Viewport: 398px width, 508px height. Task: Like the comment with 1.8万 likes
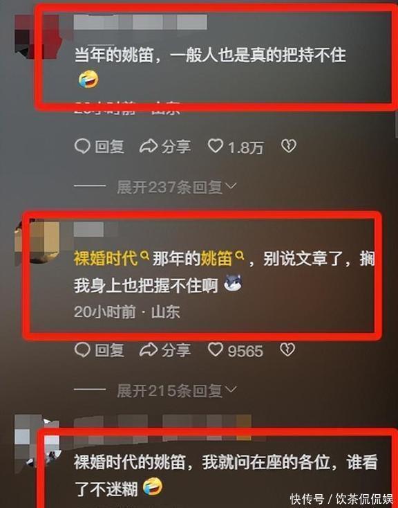coord(235,147)
